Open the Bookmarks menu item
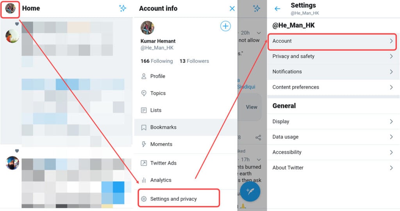This screenshot has width=400, height=211. point(186,127)
